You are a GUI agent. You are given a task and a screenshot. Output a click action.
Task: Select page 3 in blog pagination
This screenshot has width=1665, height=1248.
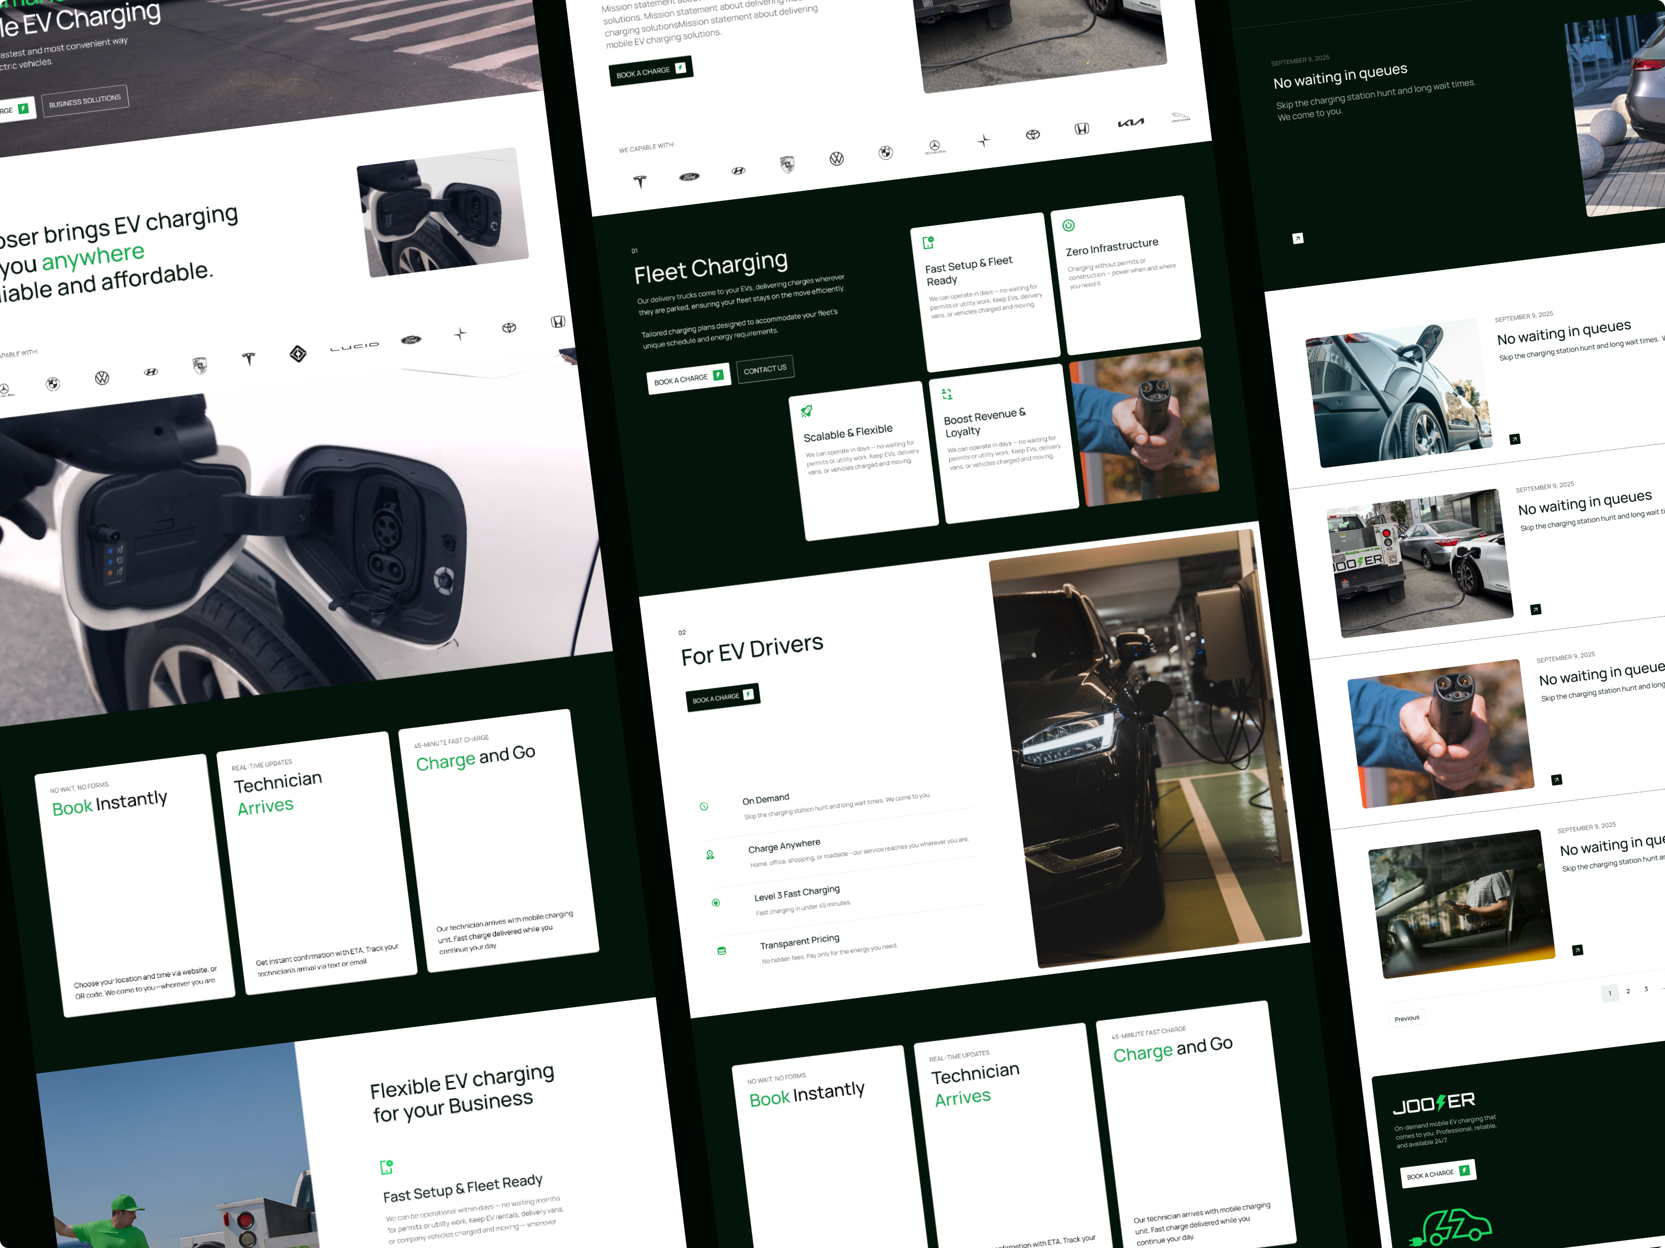tap(1645, 989)
